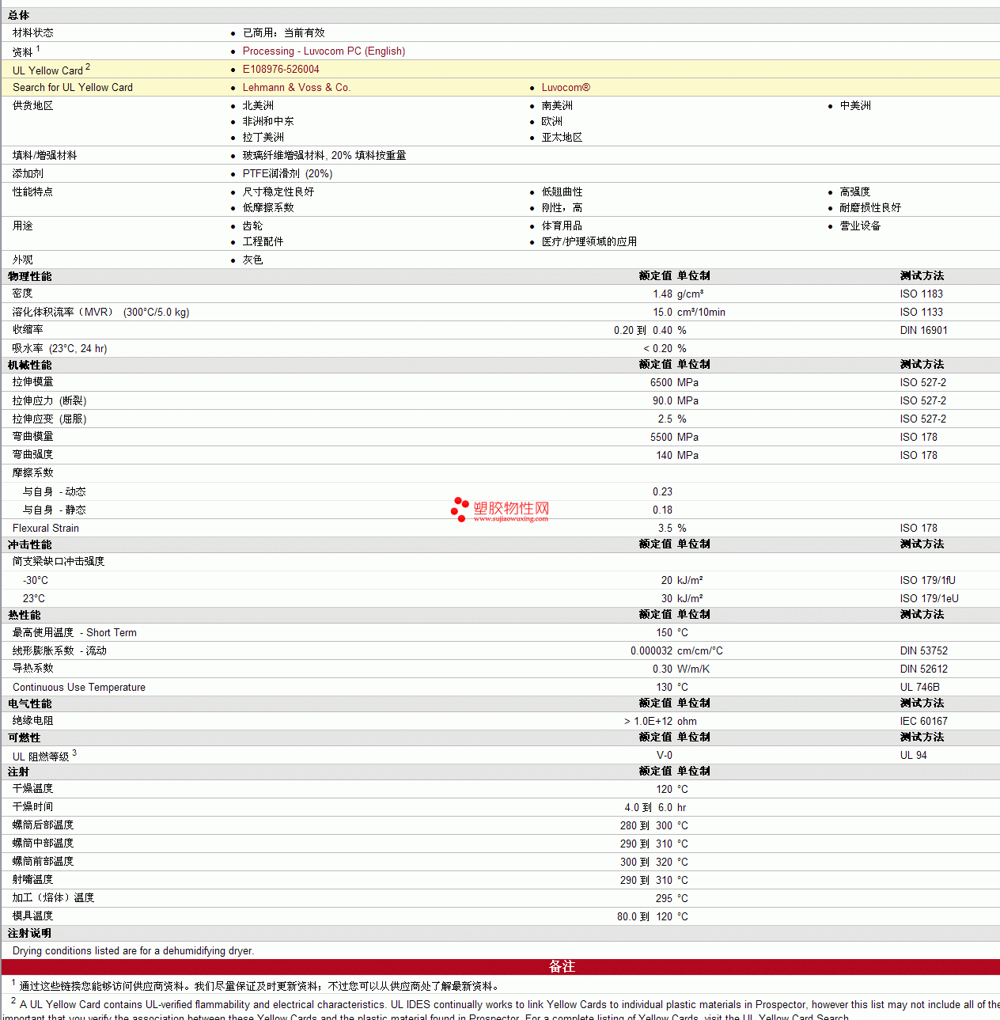Click the 物理性能 section header

(30, 276)
